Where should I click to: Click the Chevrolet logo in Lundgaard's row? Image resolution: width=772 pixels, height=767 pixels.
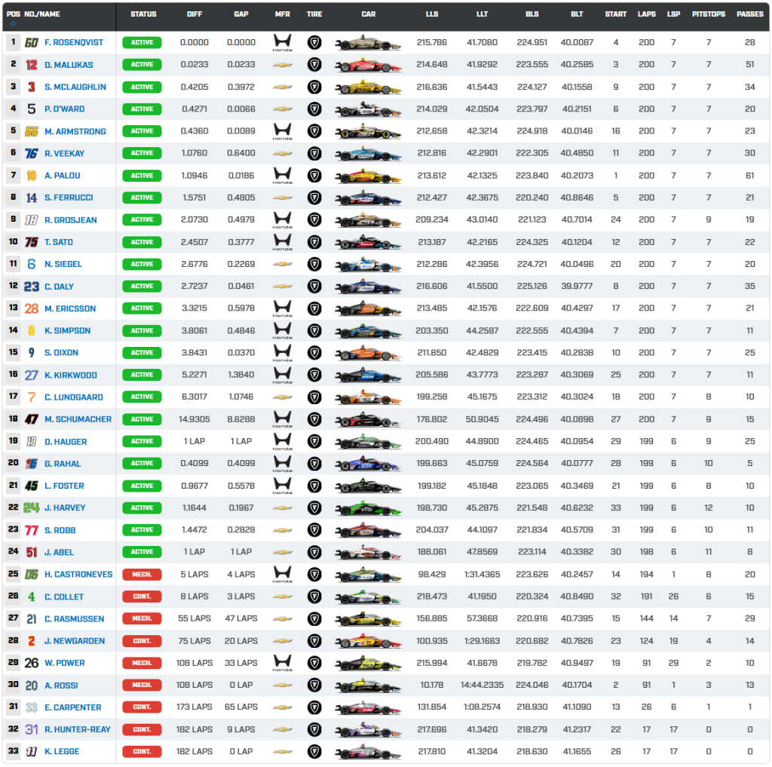(x=283, y=397)
